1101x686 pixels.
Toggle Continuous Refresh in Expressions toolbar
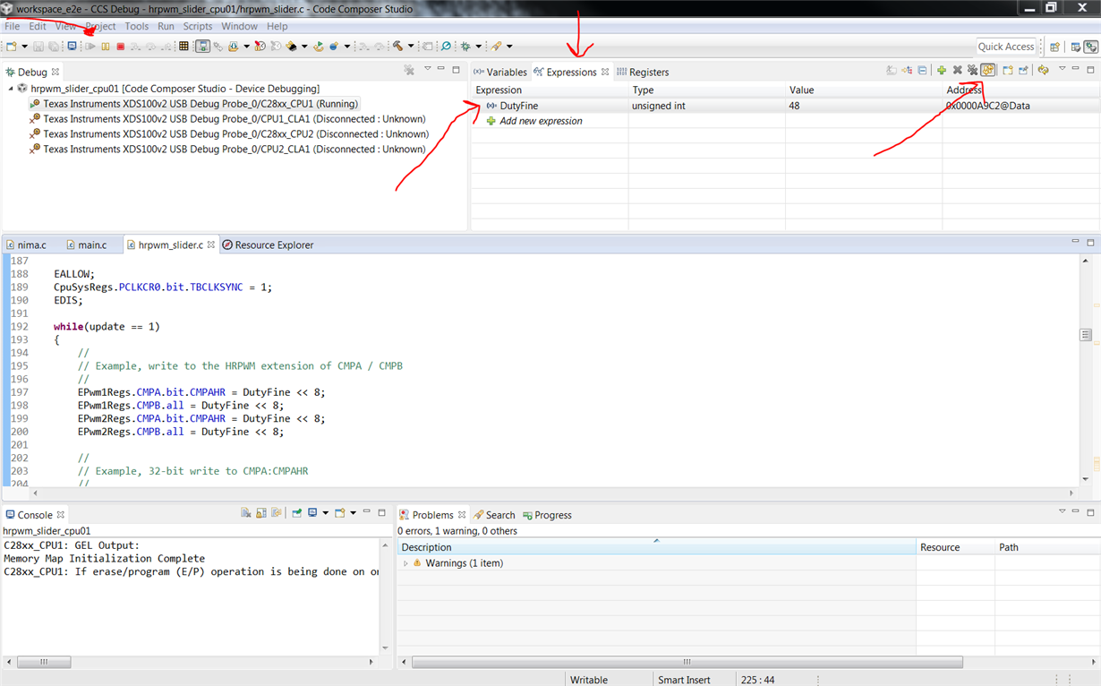987,70
